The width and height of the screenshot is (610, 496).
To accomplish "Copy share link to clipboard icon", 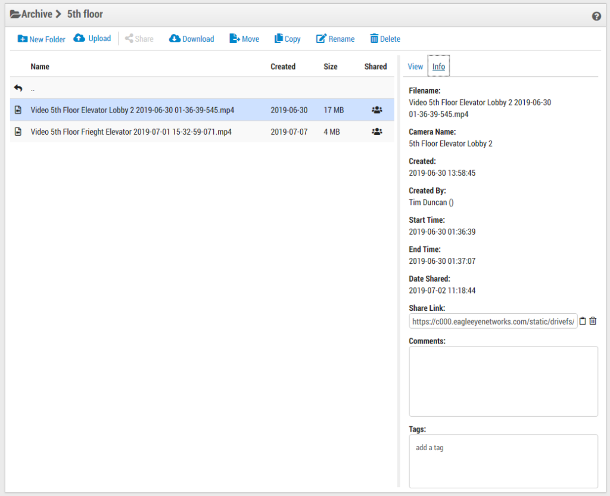I will pyautogui.click(x=583, y=321).
